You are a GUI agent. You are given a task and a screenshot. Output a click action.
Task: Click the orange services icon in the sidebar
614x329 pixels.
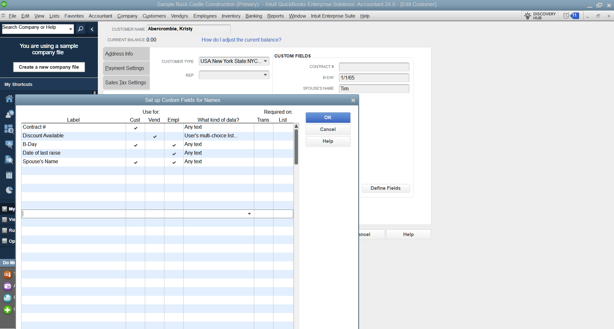[x=7, y=274]
